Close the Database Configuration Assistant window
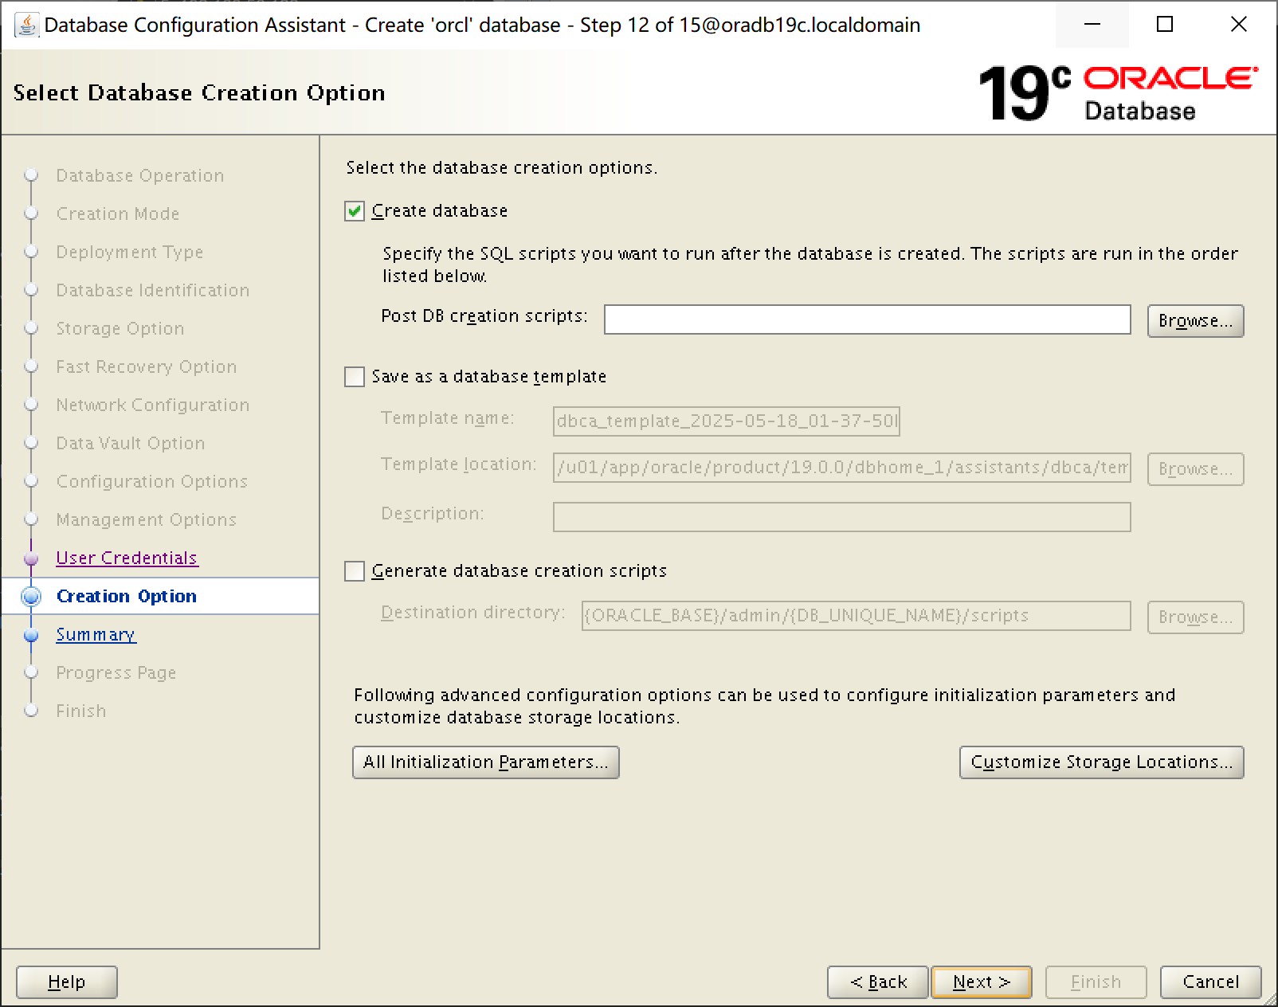The width and height of the screenshot is (1278, 1007). tap(1239, 25)
